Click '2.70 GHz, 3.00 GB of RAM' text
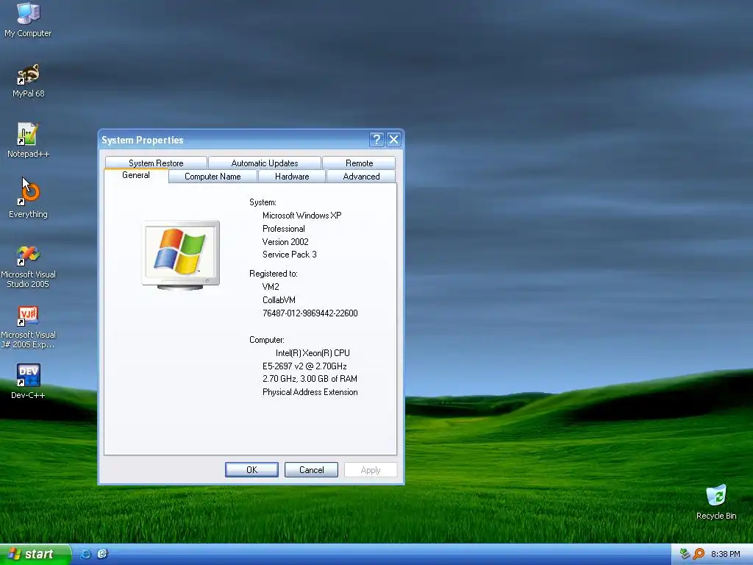 click(x=310, y=379)
